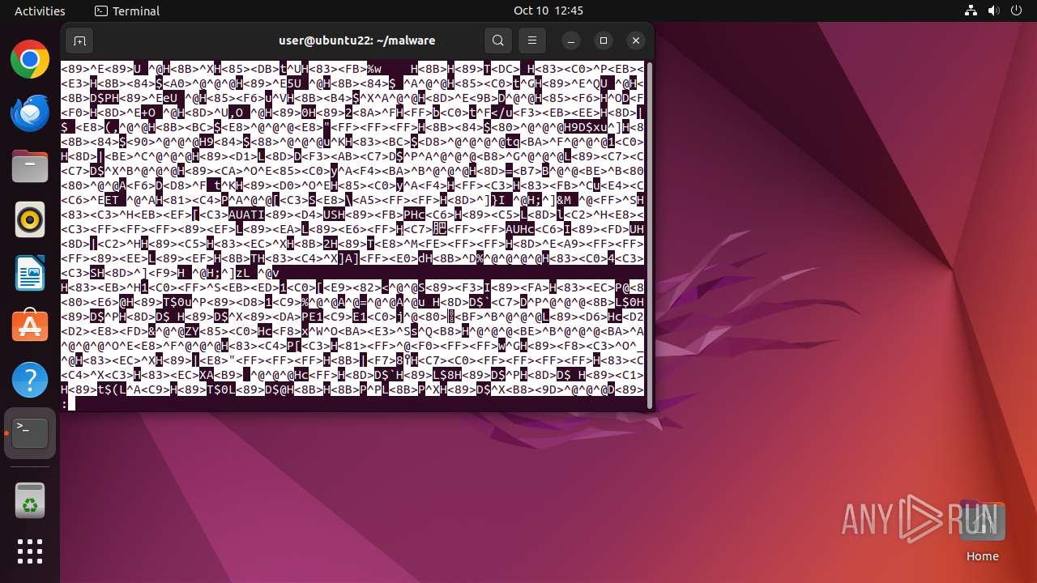Screen dimensions: 1037x583
Task: Launch Rhythmbox music player
Action: point(30,219)
